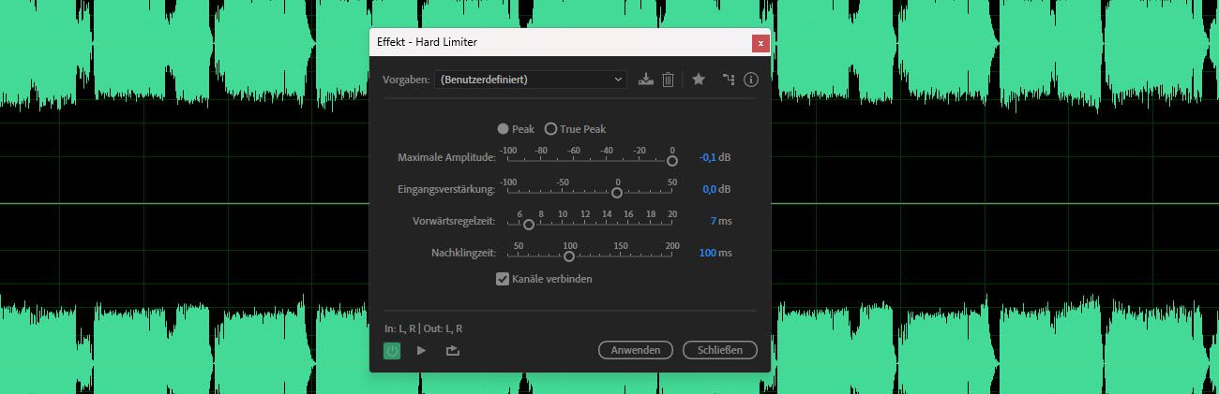Select the Peak radio option

[x=516, y=129]
